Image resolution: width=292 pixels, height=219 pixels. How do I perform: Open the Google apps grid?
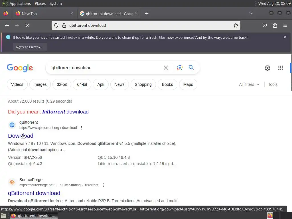[281, 68]
